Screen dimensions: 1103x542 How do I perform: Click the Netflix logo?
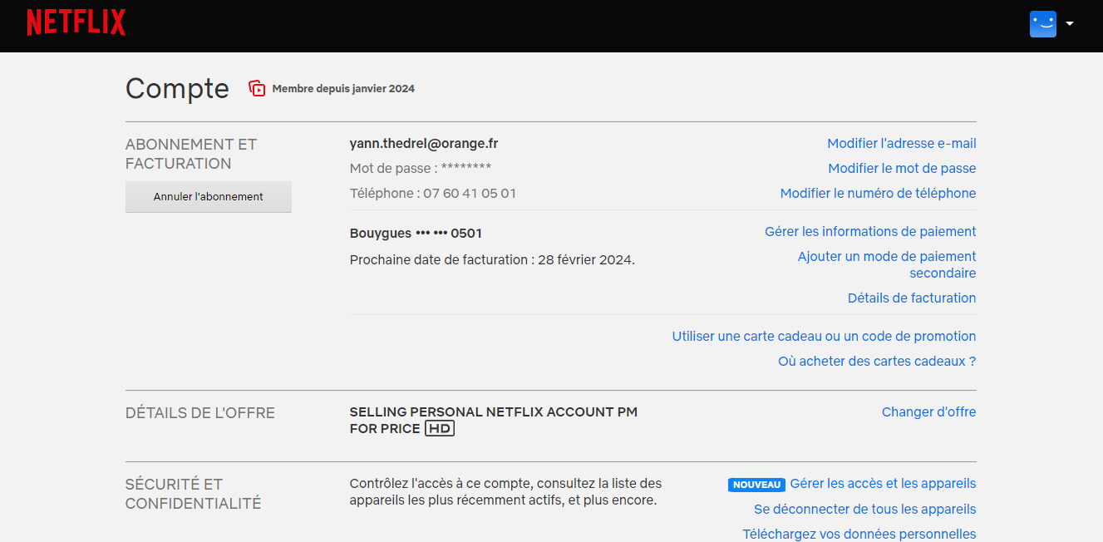click(76, 22)
